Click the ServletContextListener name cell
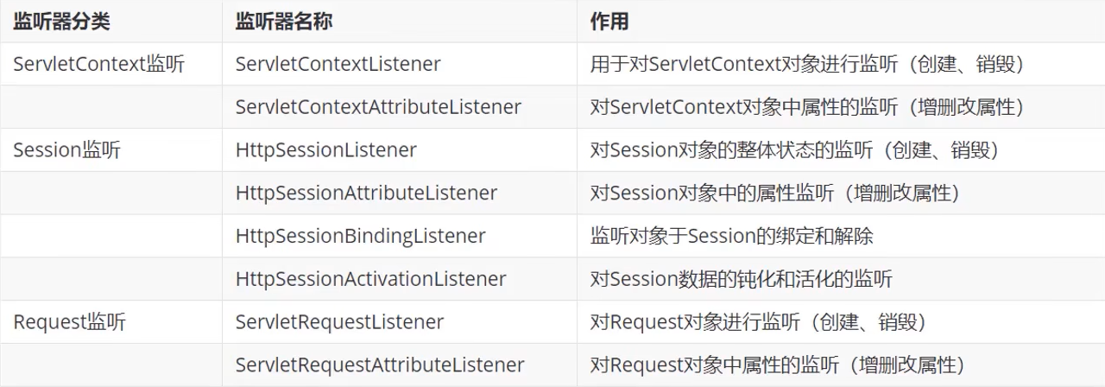 click(x=338, y=64)
